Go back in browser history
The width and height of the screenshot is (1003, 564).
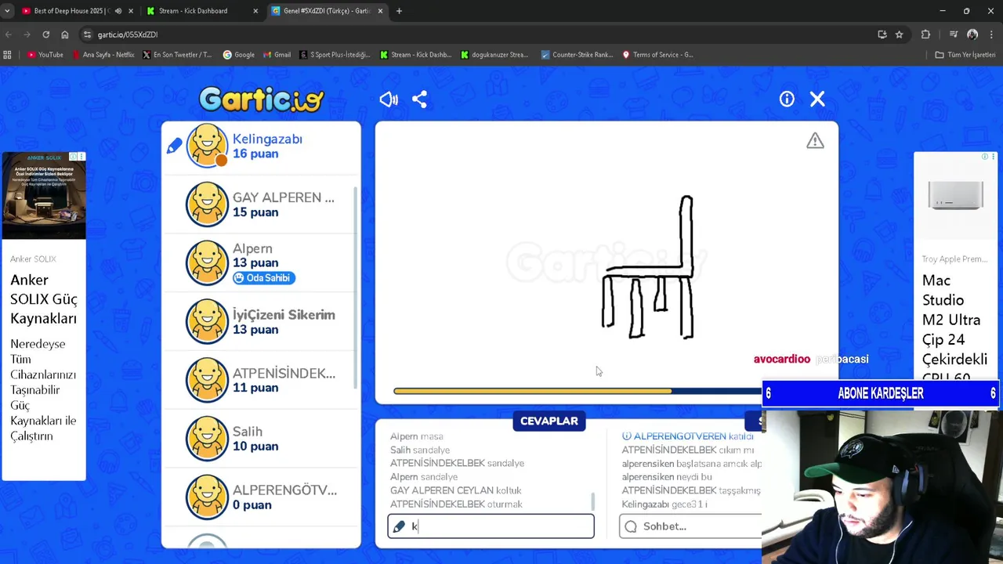click(x=8, y=34)
